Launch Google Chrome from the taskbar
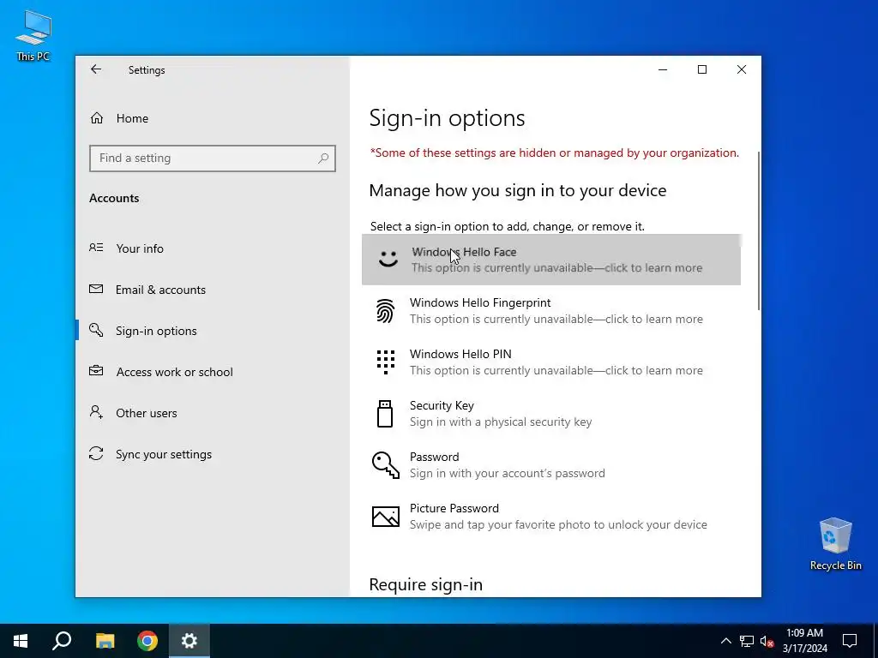 (147, 641)
